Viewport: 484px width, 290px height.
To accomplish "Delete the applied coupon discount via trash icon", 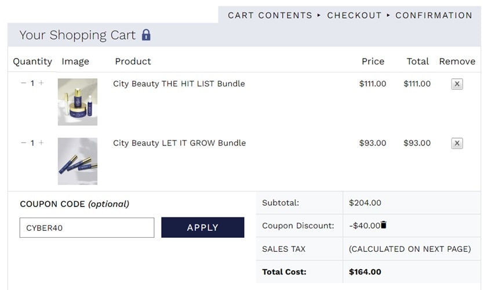I will (x=384, y=225).
